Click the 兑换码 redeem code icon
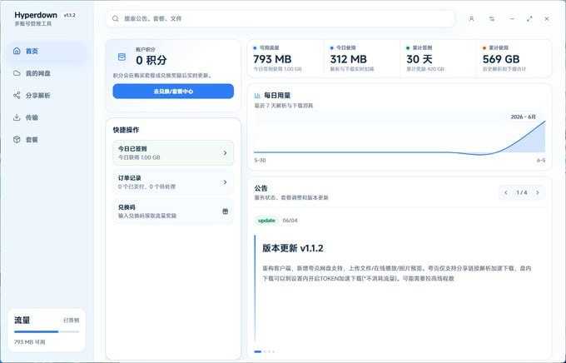 tap(226, 211)
